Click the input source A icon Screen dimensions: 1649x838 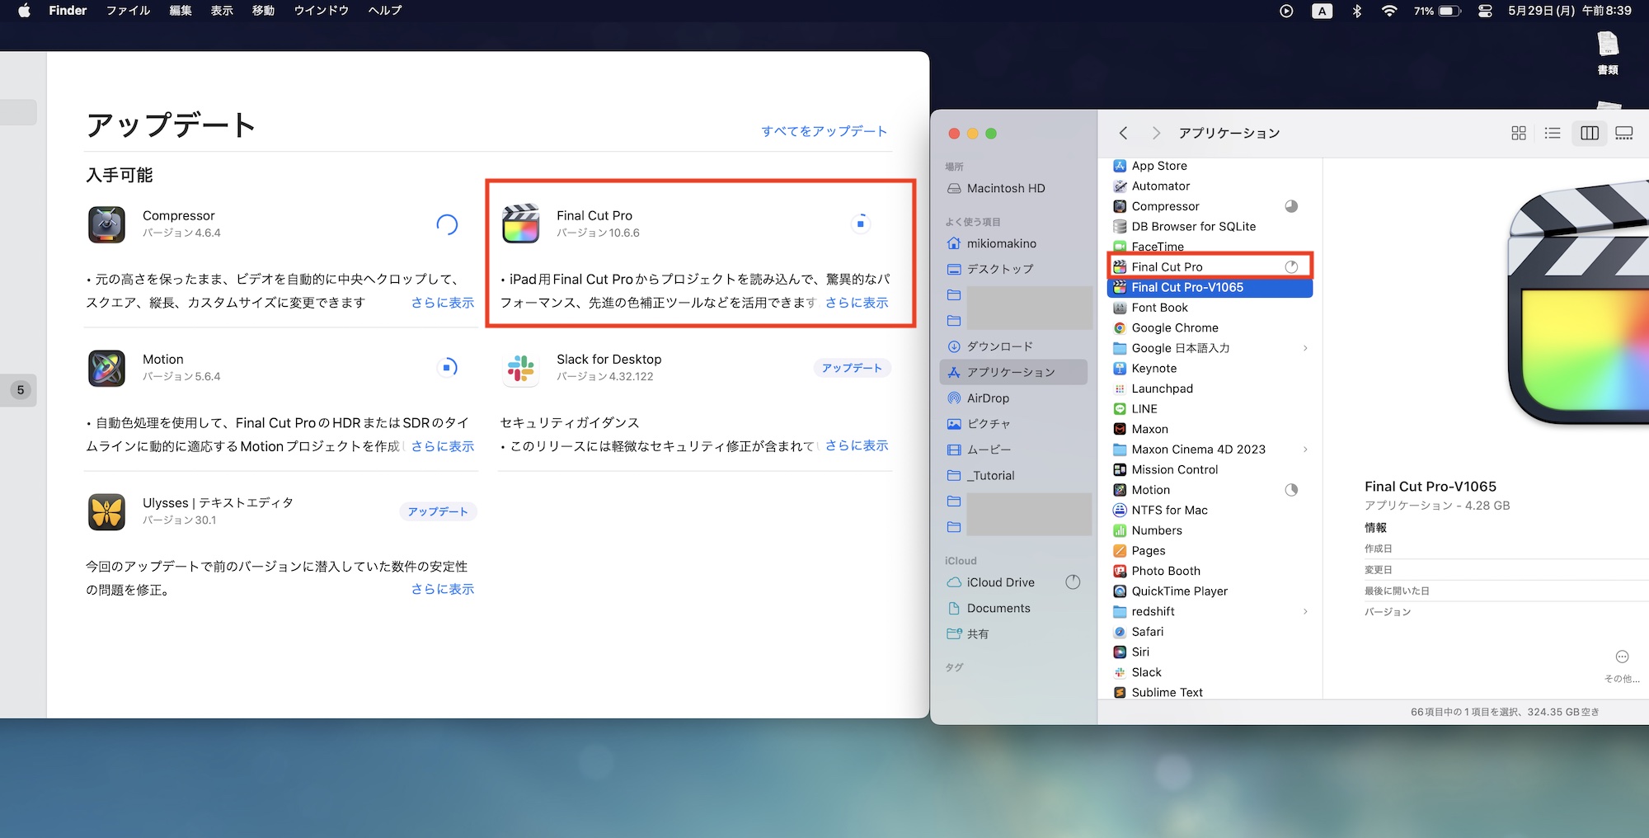1322,11
